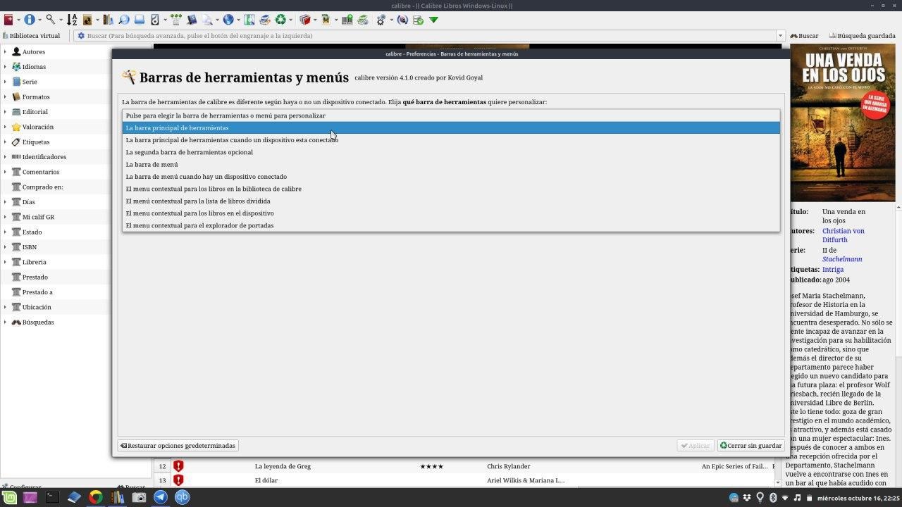Click the globe Get books icon

coord(228,20)
